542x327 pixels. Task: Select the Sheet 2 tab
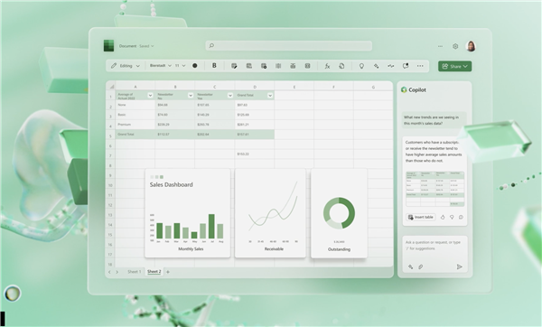click(154, 272)
